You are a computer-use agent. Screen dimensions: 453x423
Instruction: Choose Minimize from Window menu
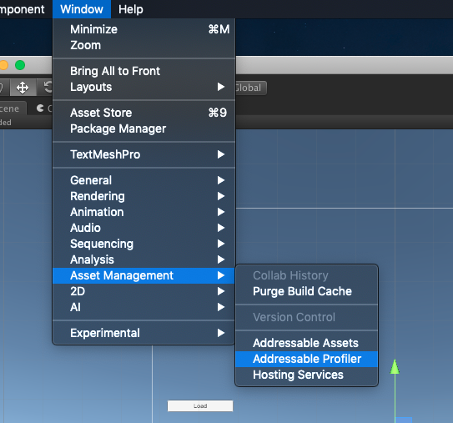click(x=143, y=29)
